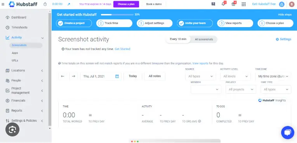Click the Locations map icon
Viewport: 297px width, 143px height.
click(x=8, y=71)
